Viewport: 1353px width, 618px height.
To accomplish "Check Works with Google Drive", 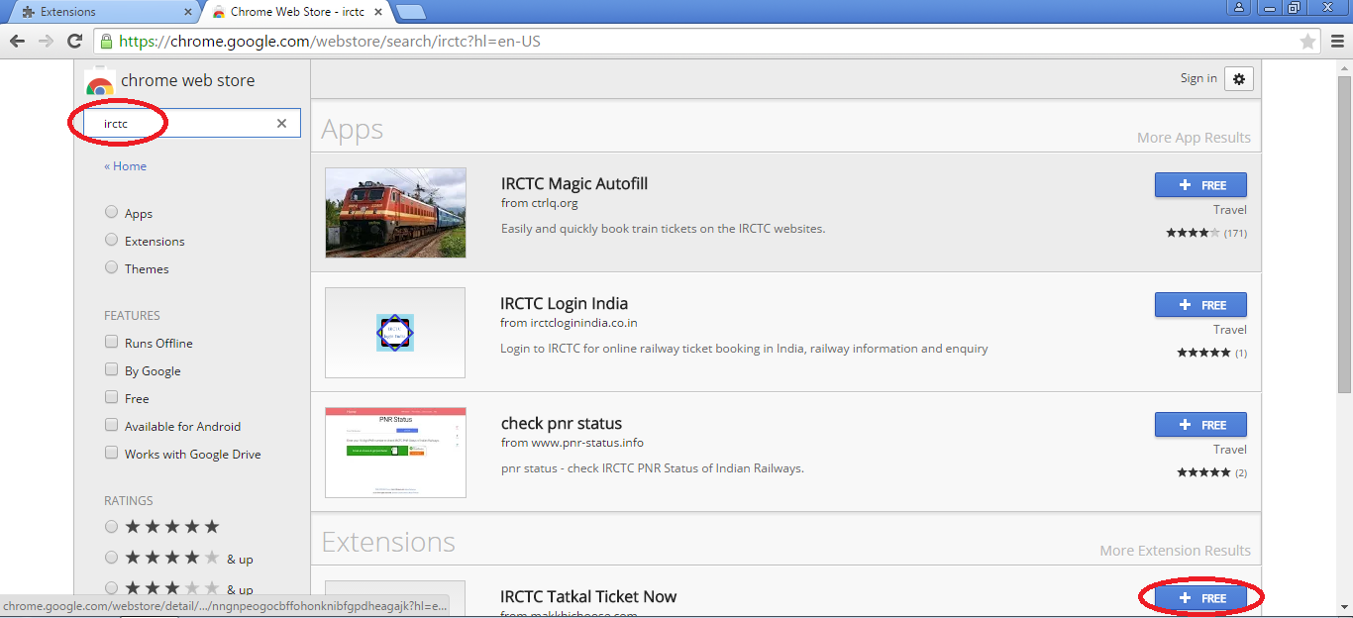I will coord(112,453).
